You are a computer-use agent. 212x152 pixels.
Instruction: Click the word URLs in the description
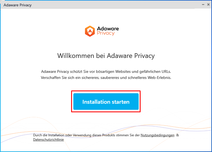pyautogui.click(x=166, y=71)
